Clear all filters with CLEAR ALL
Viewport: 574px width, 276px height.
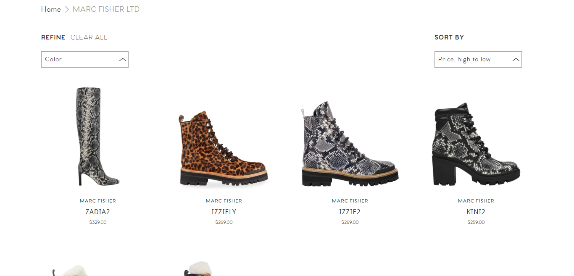[x=89, y=37]
